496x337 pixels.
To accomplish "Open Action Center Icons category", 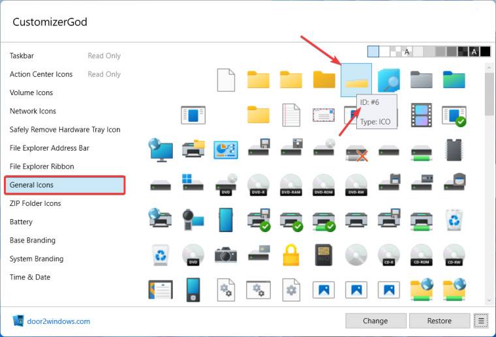I will pos(41,74).
